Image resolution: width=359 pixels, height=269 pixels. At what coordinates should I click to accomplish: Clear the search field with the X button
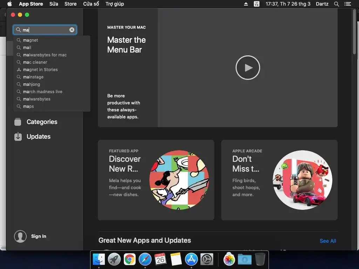point(72,30)
